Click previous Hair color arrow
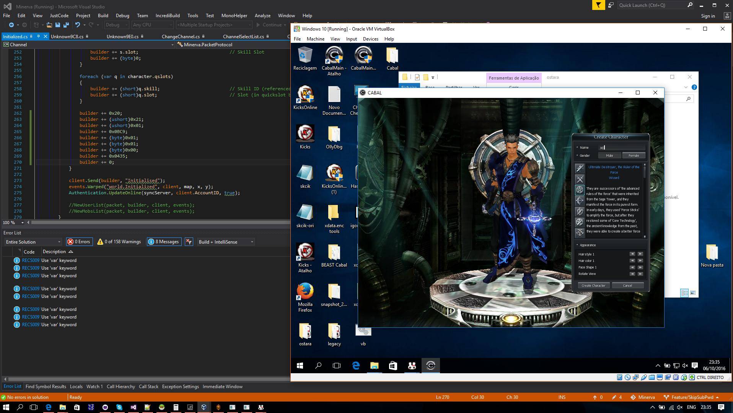Image resolution: width=733 pixels, height=413 pixels. (x=632, y=261)
